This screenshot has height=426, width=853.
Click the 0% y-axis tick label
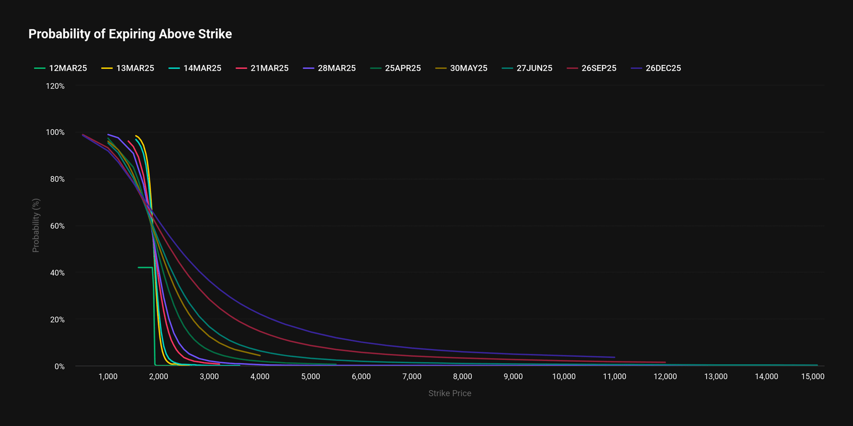(x=59, y=366)
